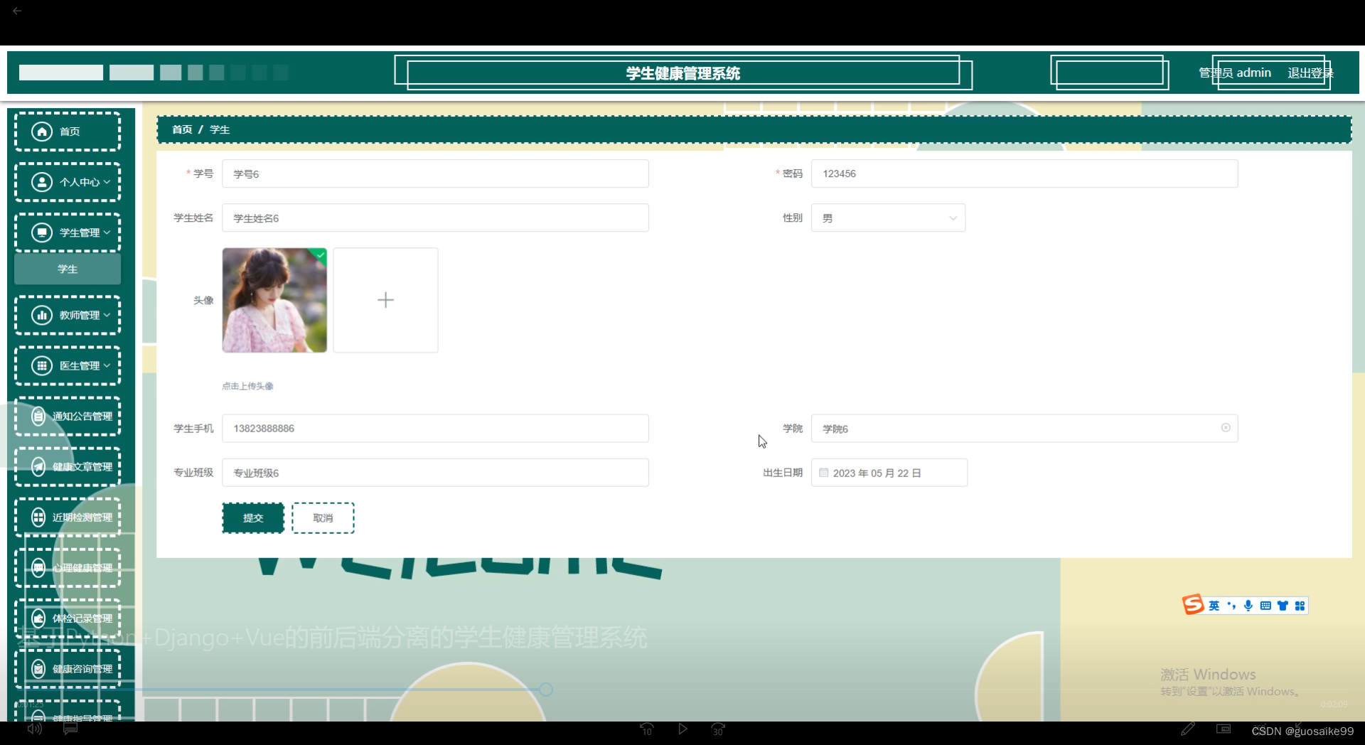1365x745 pixels.
Task: Click the 点击上传头像 upload link
Action: (x=247, y=386)
